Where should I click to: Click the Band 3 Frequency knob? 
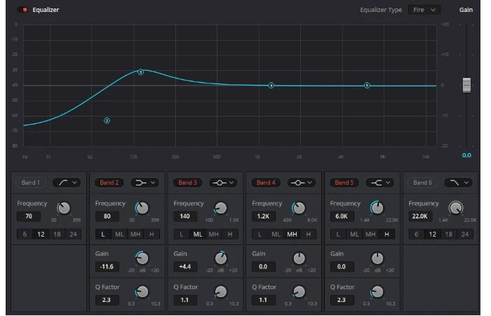[220, 208]
